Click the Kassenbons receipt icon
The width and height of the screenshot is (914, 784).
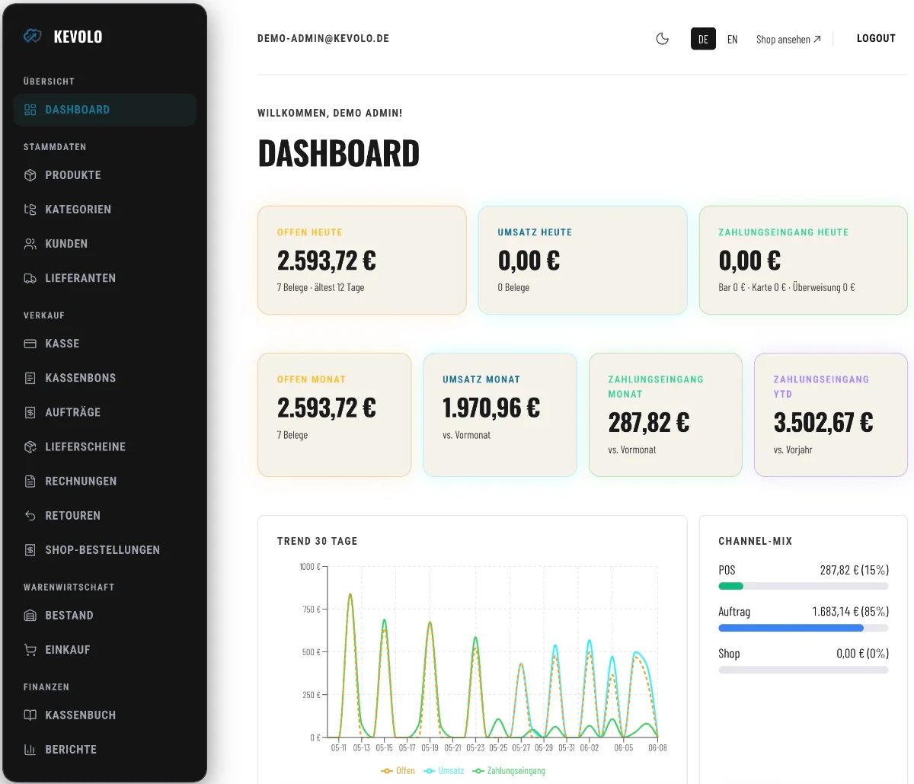30,378
